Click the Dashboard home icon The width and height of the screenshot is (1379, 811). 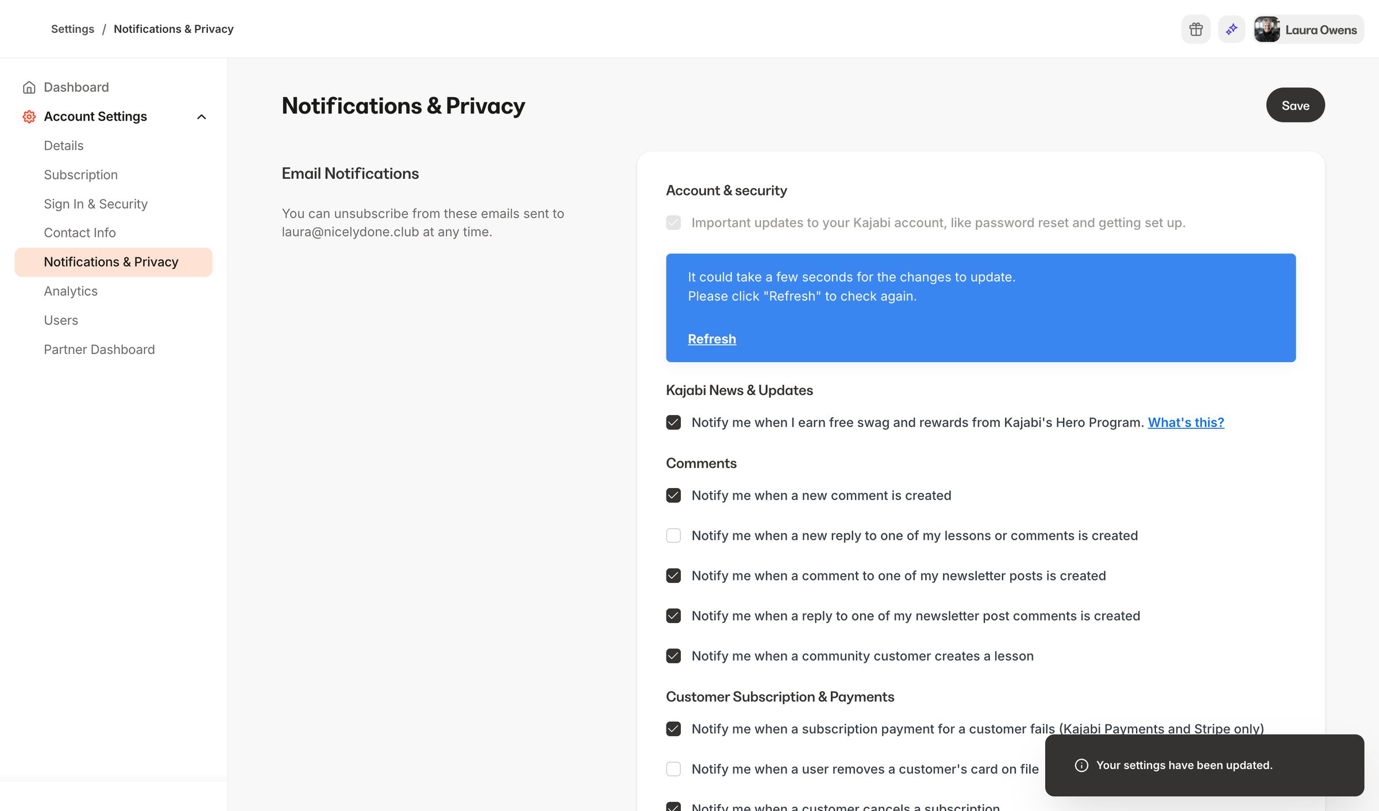pos(29,87)
